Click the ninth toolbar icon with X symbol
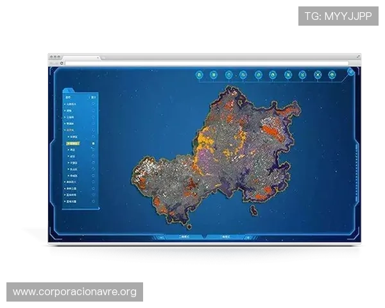Viewport: 385px width, 308px height. (x=318, y=75)
